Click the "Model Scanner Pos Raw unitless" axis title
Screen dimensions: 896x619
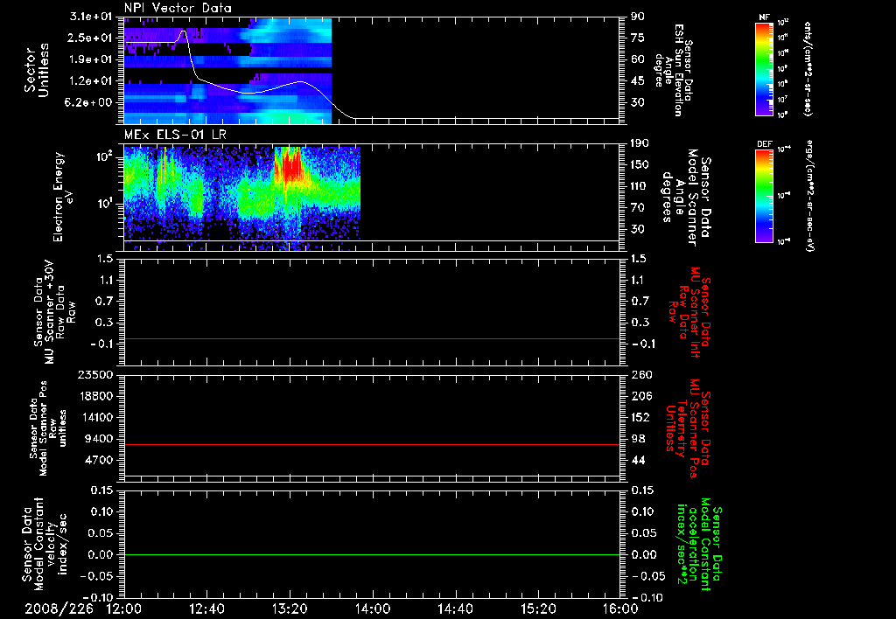click(x=48, y=428)
